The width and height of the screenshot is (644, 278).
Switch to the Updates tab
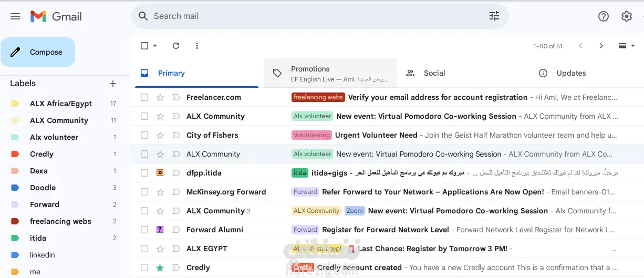570,73
